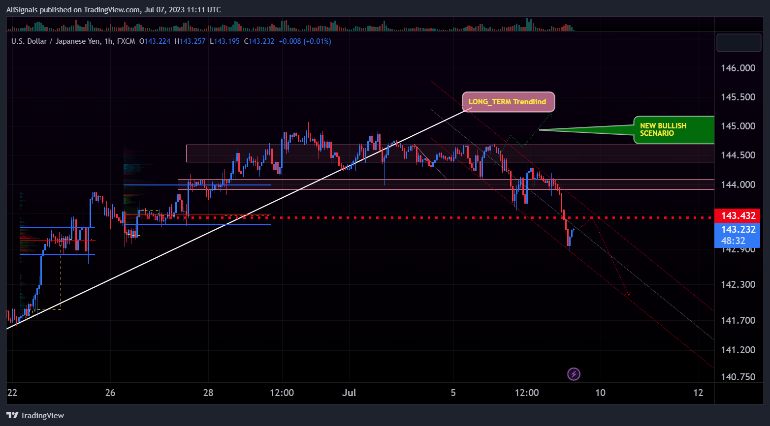Click the 22 date label on time axis
The height and width of the screenshot is (426, 770).
[12, 393]
